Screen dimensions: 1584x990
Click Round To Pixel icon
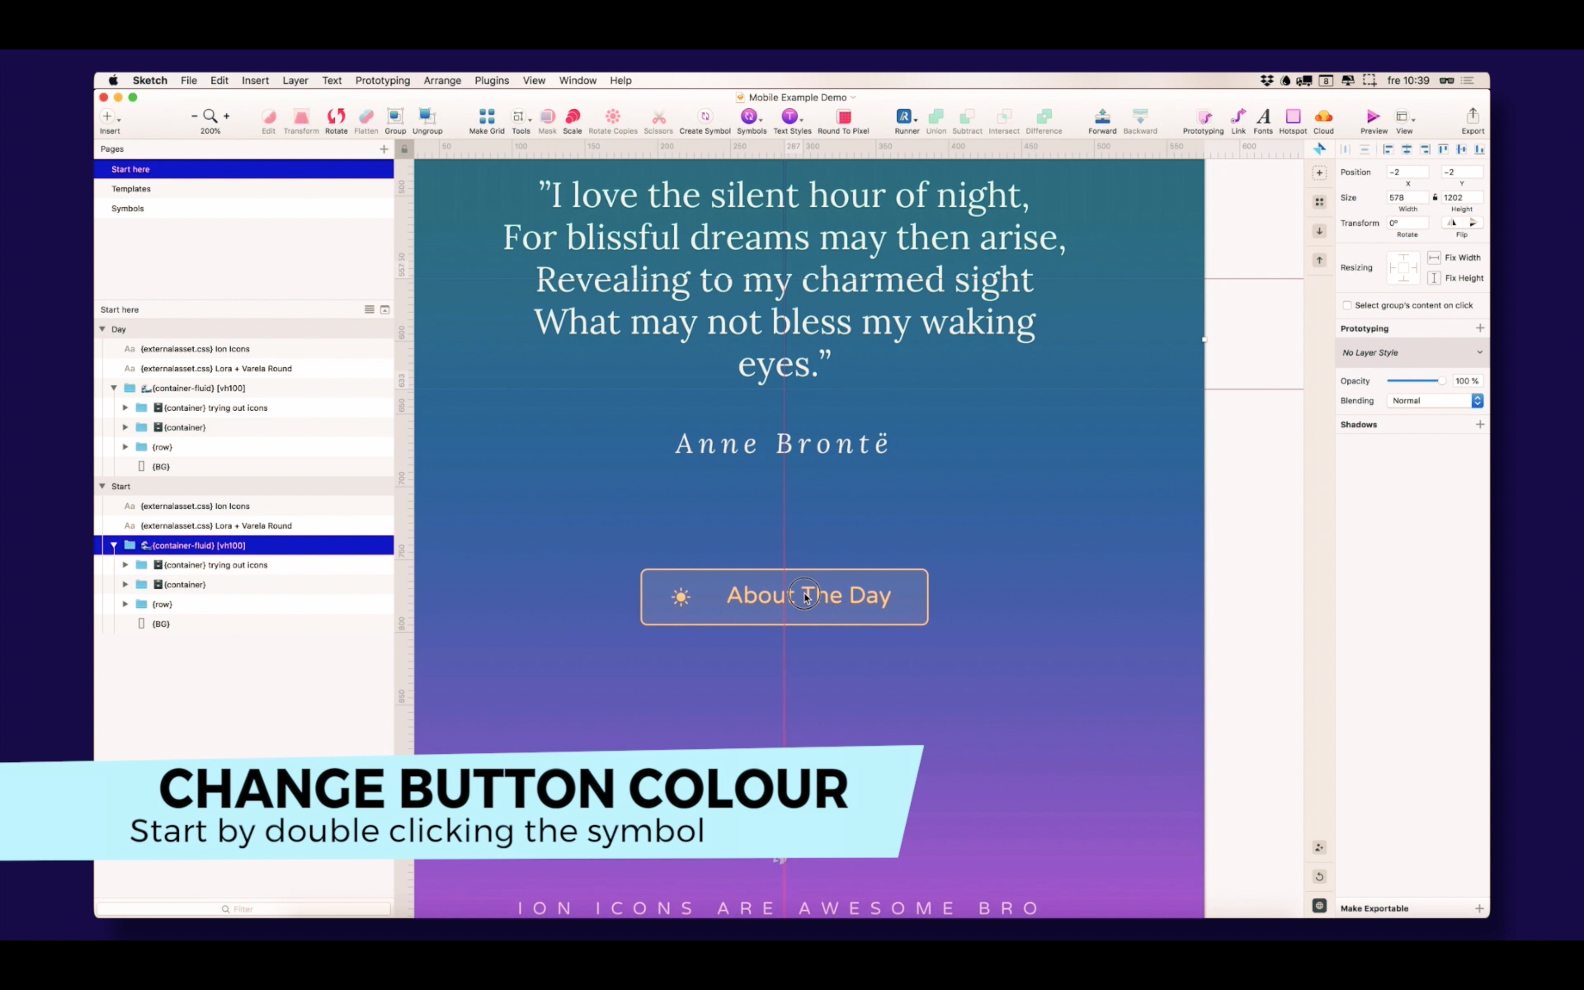click(844, 117)
